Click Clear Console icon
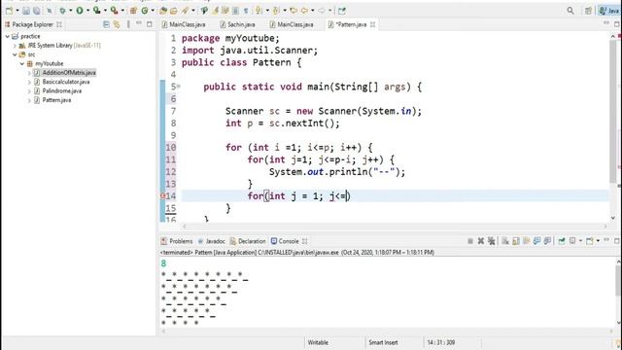 [x=505, y=241]
